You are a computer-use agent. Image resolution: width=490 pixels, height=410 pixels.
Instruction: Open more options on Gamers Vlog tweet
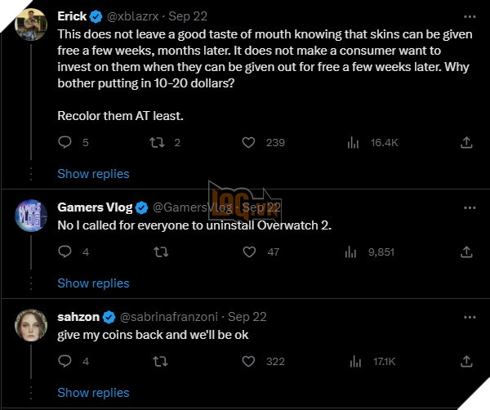click(x=466, y=207)
